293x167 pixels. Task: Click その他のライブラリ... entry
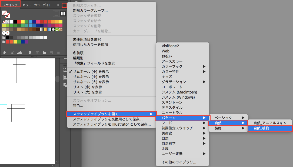(x=179, y=162)
